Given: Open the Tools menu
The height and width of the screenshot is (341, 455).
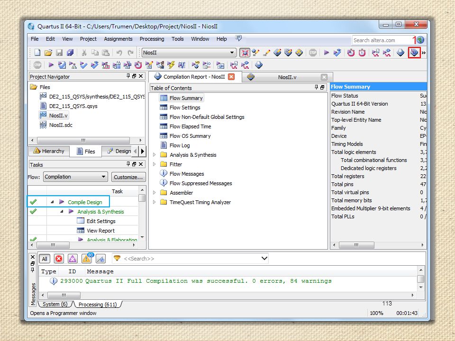Looking at the screenshot, I should [x=177, y=39].
